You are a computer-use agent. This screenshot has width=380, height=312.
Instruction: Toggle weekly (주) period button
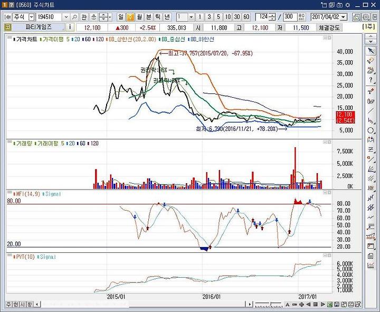point(130,17)
